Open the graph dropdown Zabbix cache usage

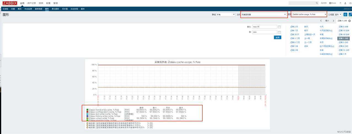(309, 14)
